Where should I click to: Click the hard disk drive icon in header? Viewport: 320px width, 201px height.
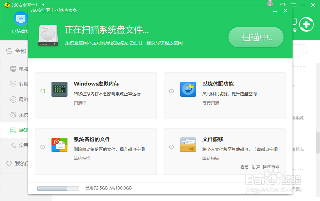point(48,35)
